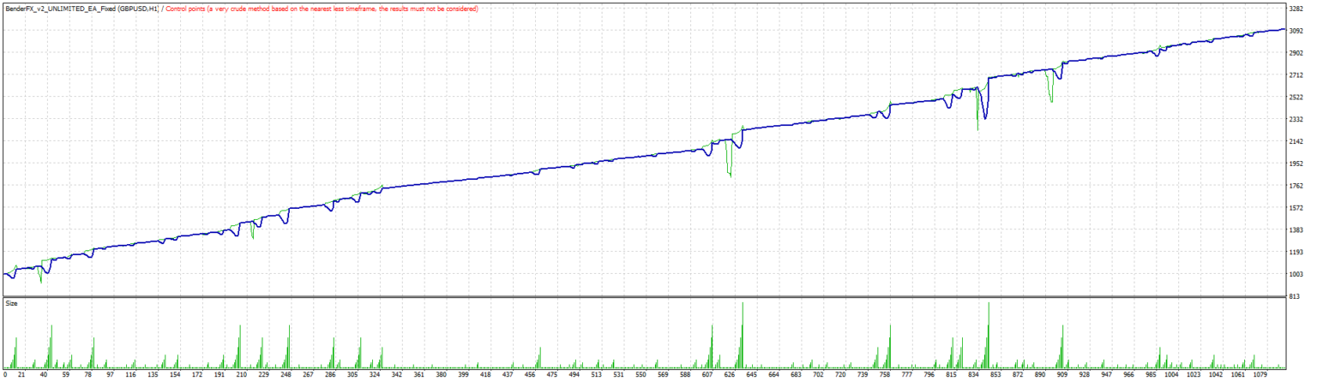Select trade number 626 on horizontal axis
The height and width of the screenshot is (381, 1317).
(729, 374)
